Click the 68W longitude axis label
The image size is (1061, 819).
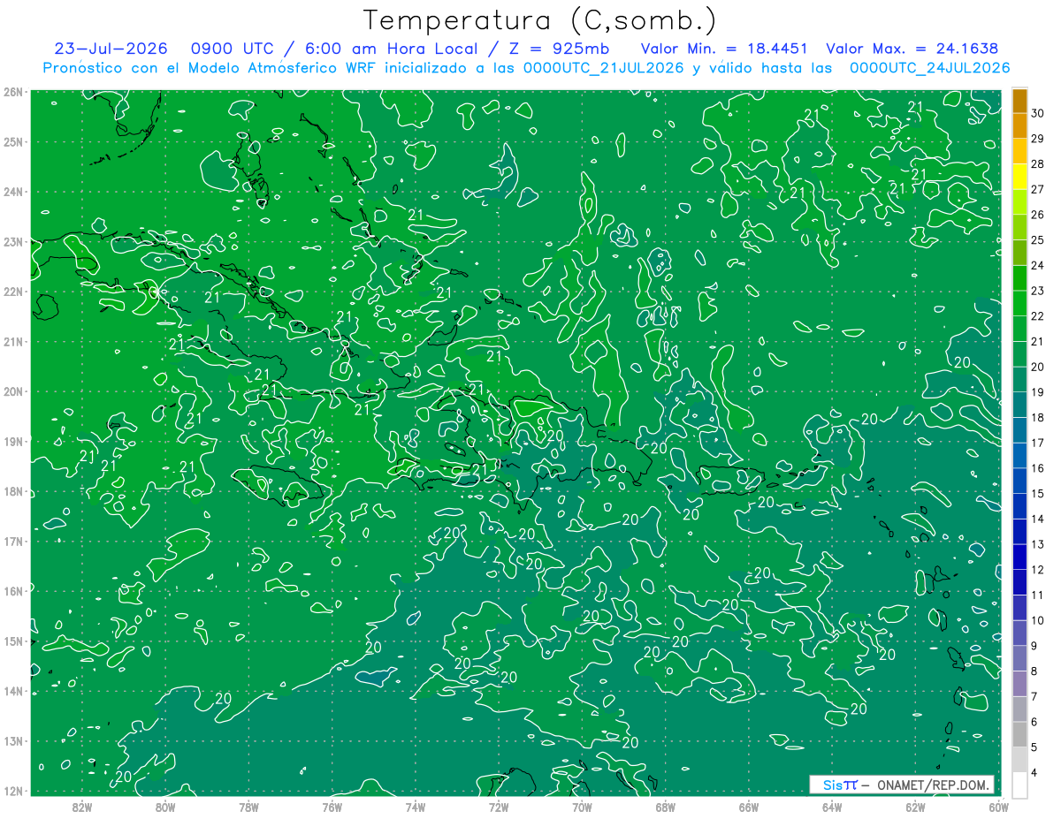(x=665, y=808)
